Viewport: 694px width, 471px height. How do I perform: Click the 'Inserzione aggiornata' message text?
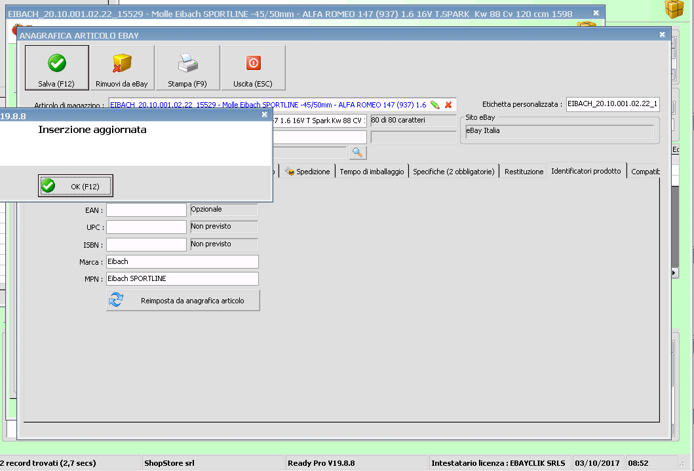click(x=92, y=130)
